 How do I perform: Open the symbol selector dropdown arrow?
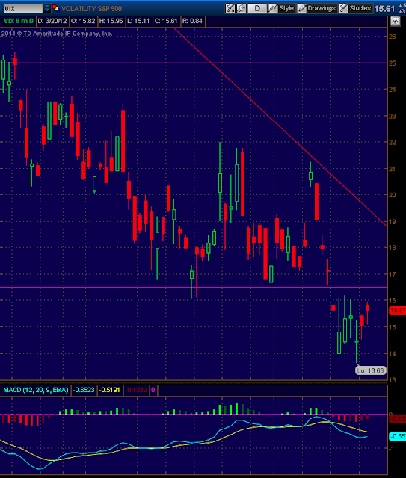click(x=46, y=8)
